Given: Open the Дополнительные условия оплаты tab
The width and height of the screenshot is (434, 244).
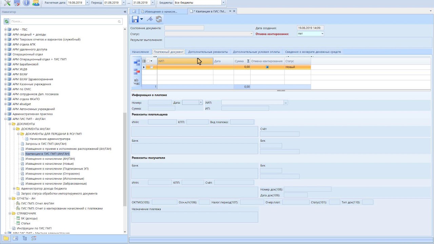Looking at the screenshot, I should click(x=256, y=52).
